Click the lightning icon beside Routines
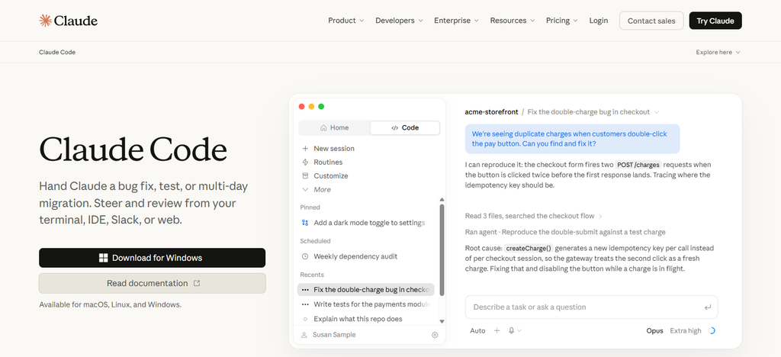The width and height of the screenshot is (781, 357). [x=305, y=162]
